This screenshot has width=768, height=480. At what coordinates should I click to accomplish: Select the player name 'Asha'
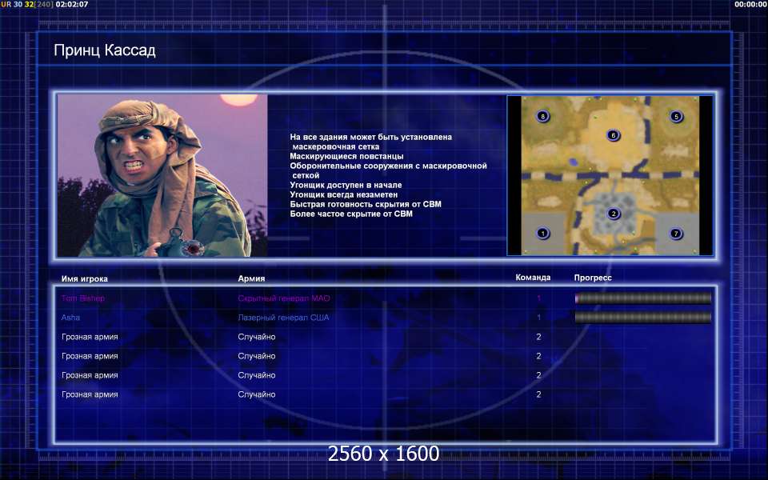70,318
